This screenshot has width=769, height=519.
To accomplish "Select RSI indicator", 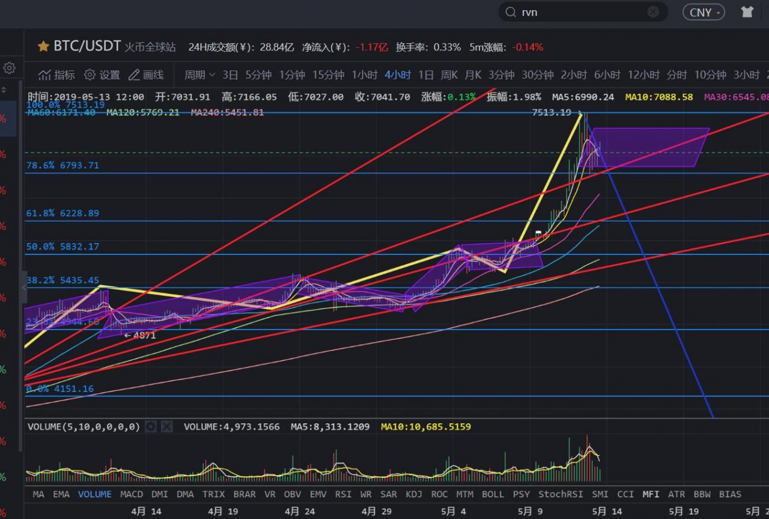I will coord(343,494).
